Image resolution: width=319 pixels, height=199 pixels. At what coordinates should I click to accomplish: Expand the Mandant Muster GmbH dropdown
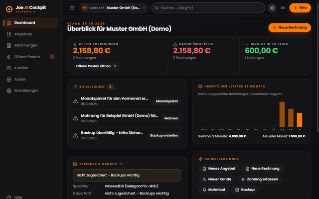[114, 8]
